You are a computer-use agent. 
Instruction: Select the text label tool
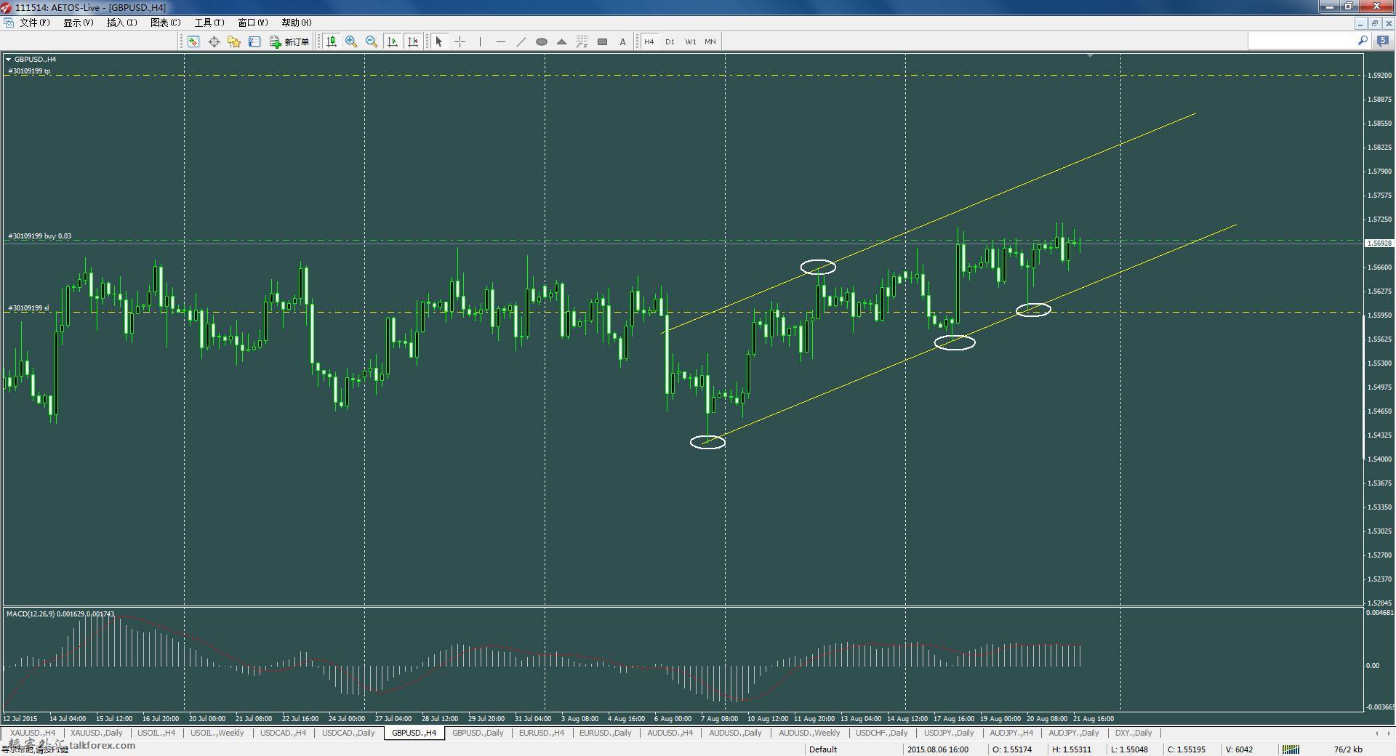pos(622,41)
